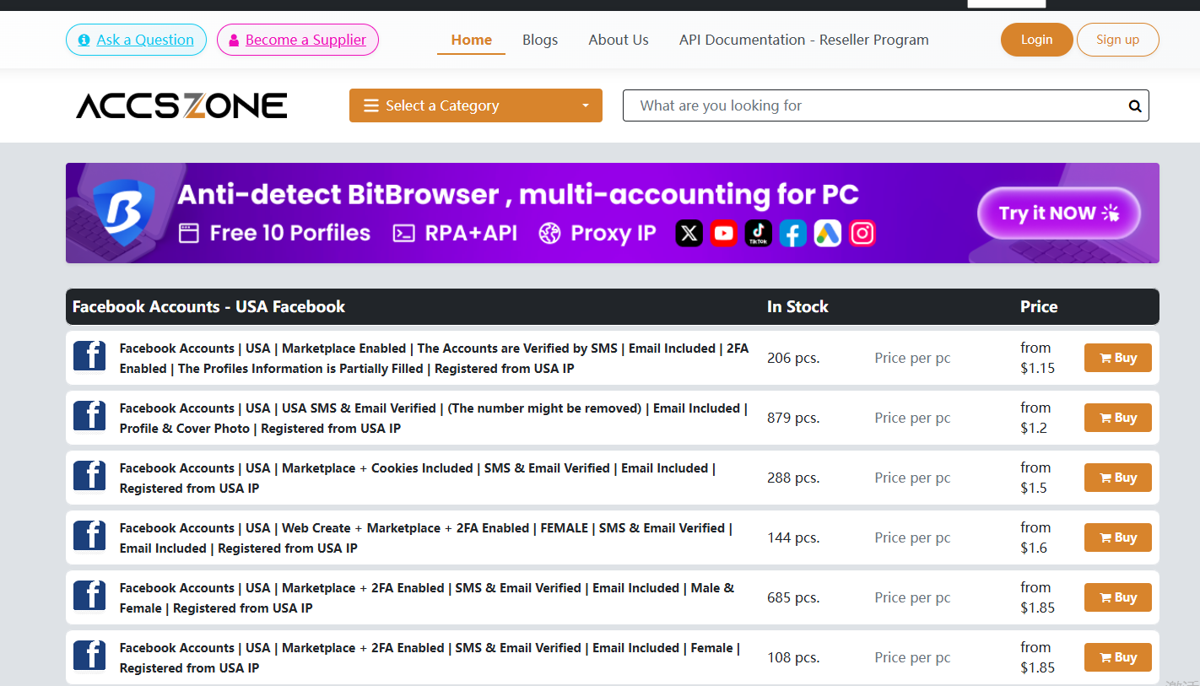This screenshot has height=686, width=1200.
Task: Buy the $1.2 Facebook account
Action: pyautogui.click(x=1118, y=418)
